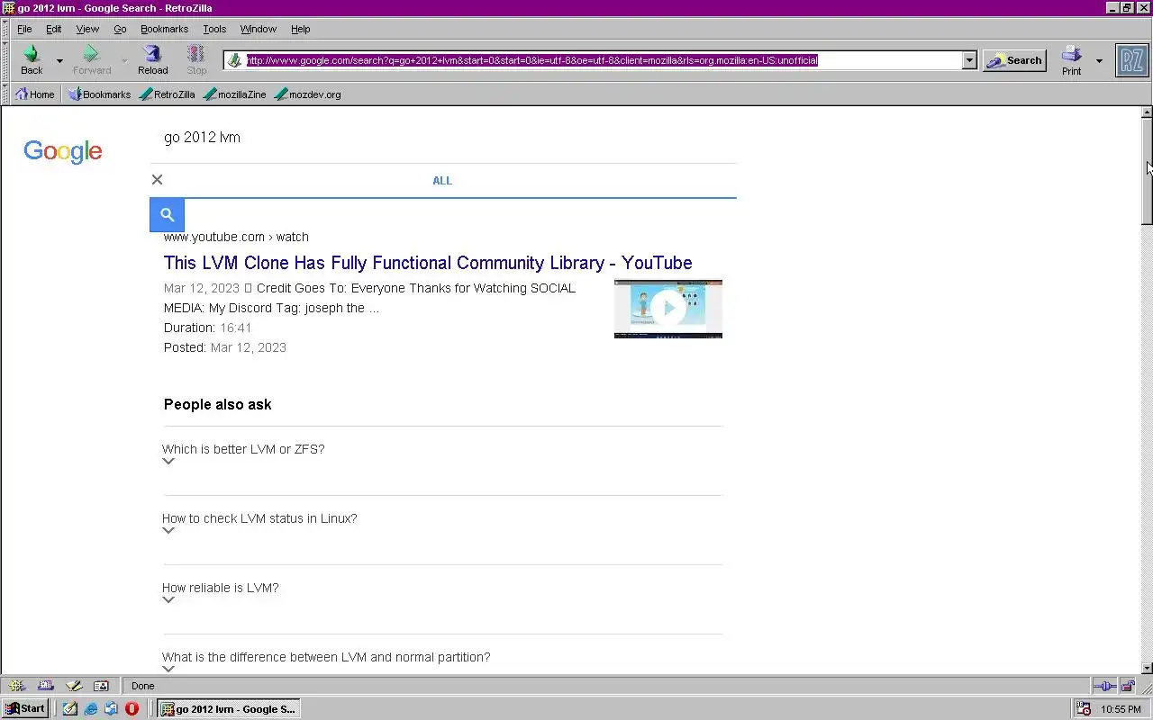Click the YouTube video thumbnail

pos(668,309)
